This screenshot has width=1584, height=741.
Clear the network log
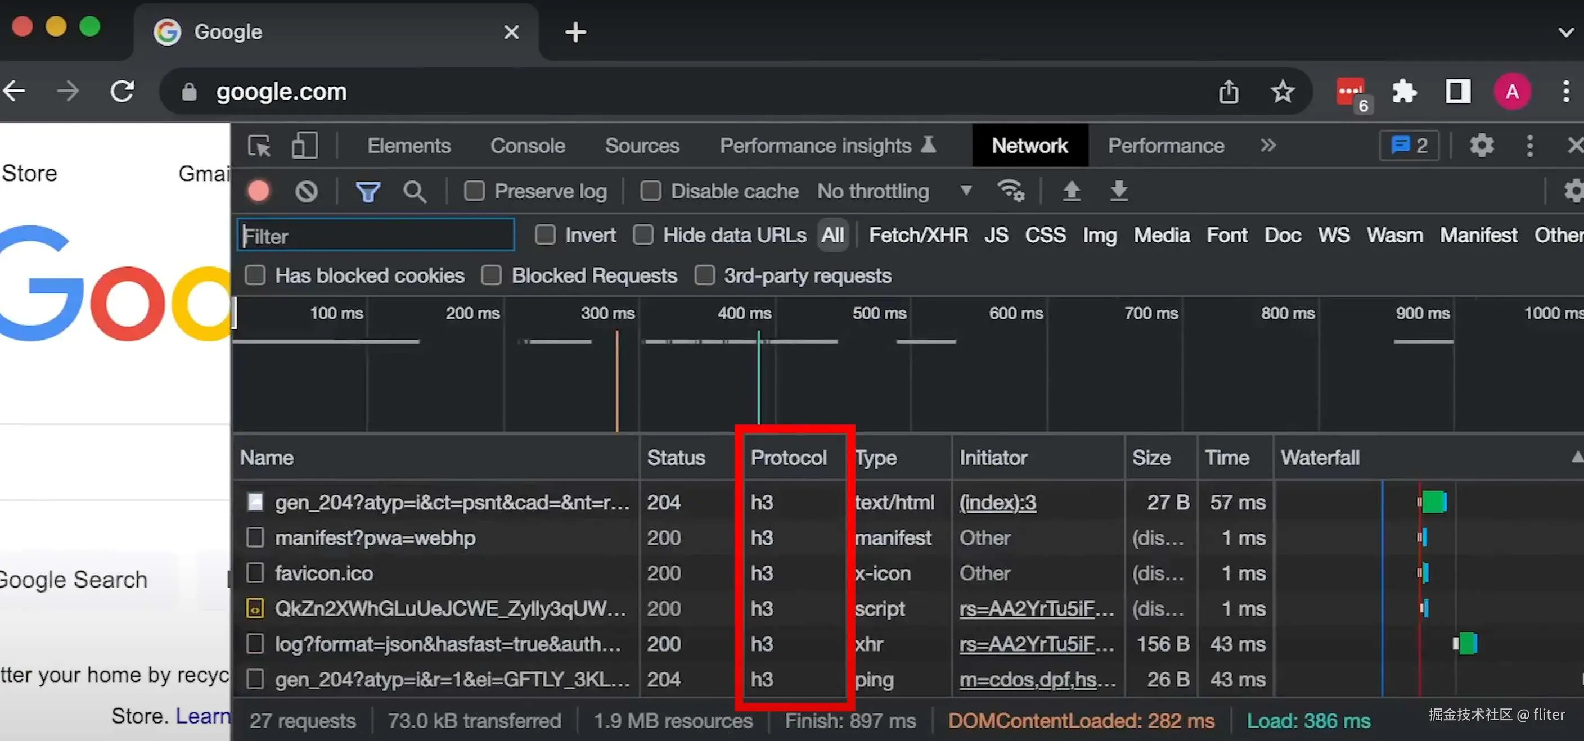pyautogui.click(x=306, y=191)
